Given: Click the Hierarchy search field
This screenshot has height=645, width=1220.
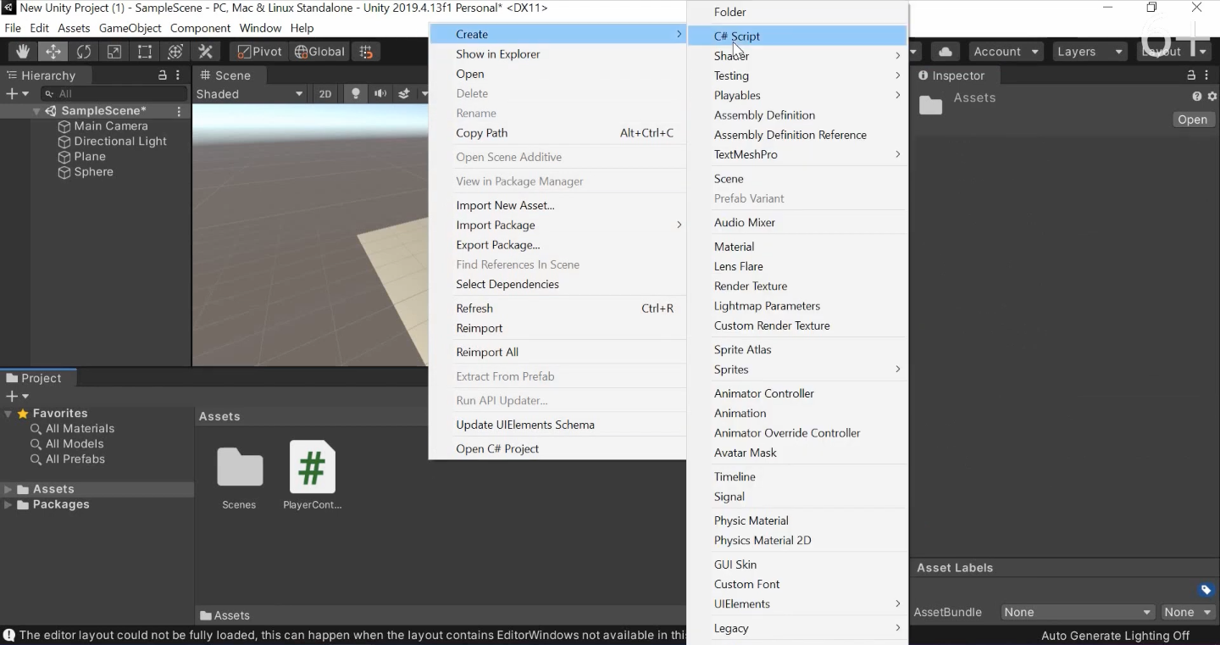Looking at the screenshot, I should (119, 93).
